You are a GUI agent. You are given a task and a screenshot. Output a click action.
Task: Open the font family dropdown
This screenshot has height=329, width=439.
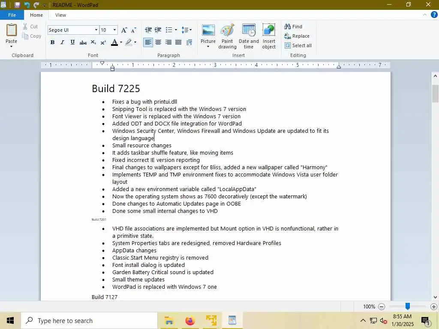[x=96, y=30]
